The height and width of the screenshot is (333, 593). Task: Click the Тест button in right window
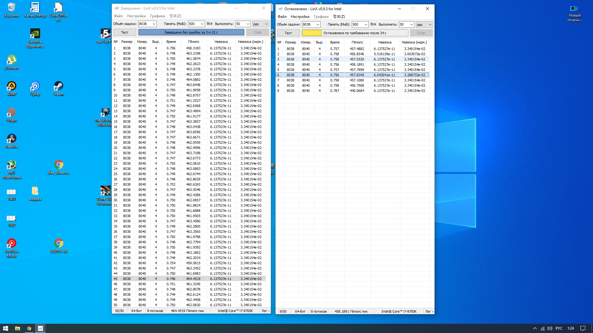pyautogui.click(x=288, y=33)
